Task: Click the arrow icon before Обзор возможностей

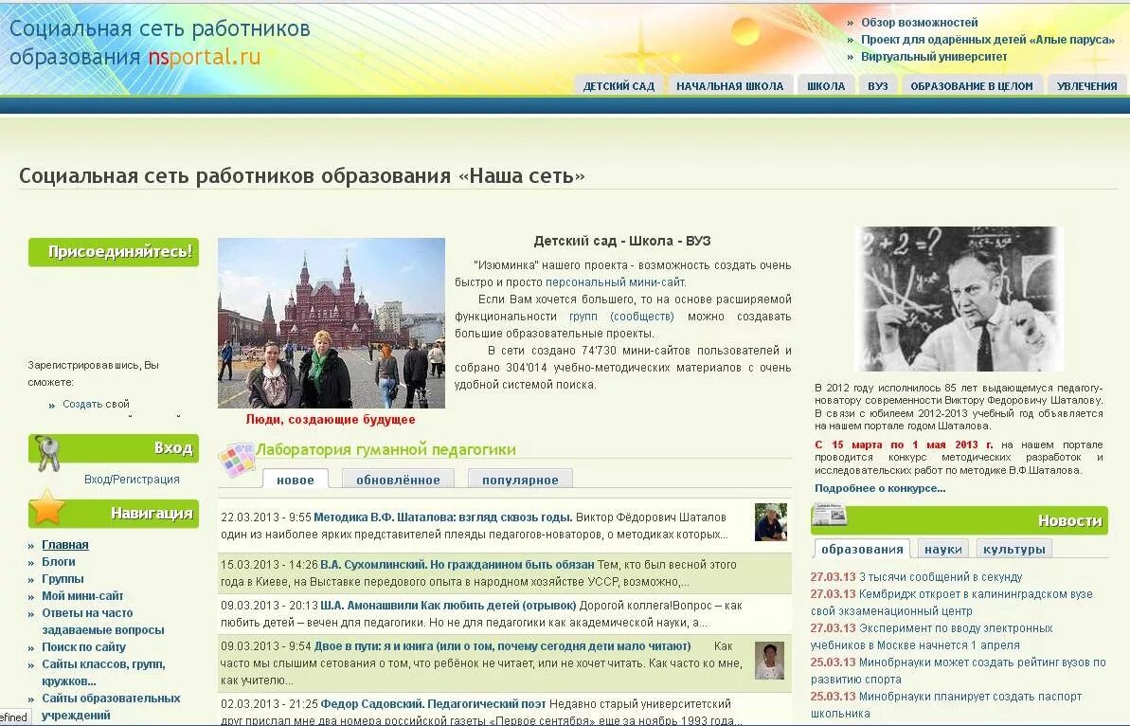Action: [851, 21]
